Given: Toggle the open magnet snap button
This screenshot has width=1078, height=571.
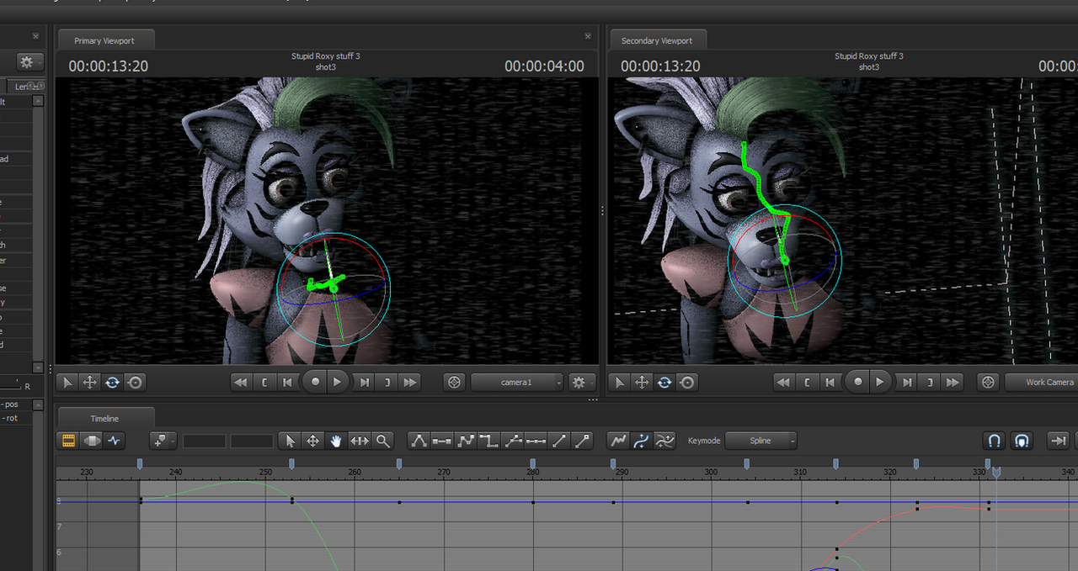Looking at the screenshot, I should 994,440.
